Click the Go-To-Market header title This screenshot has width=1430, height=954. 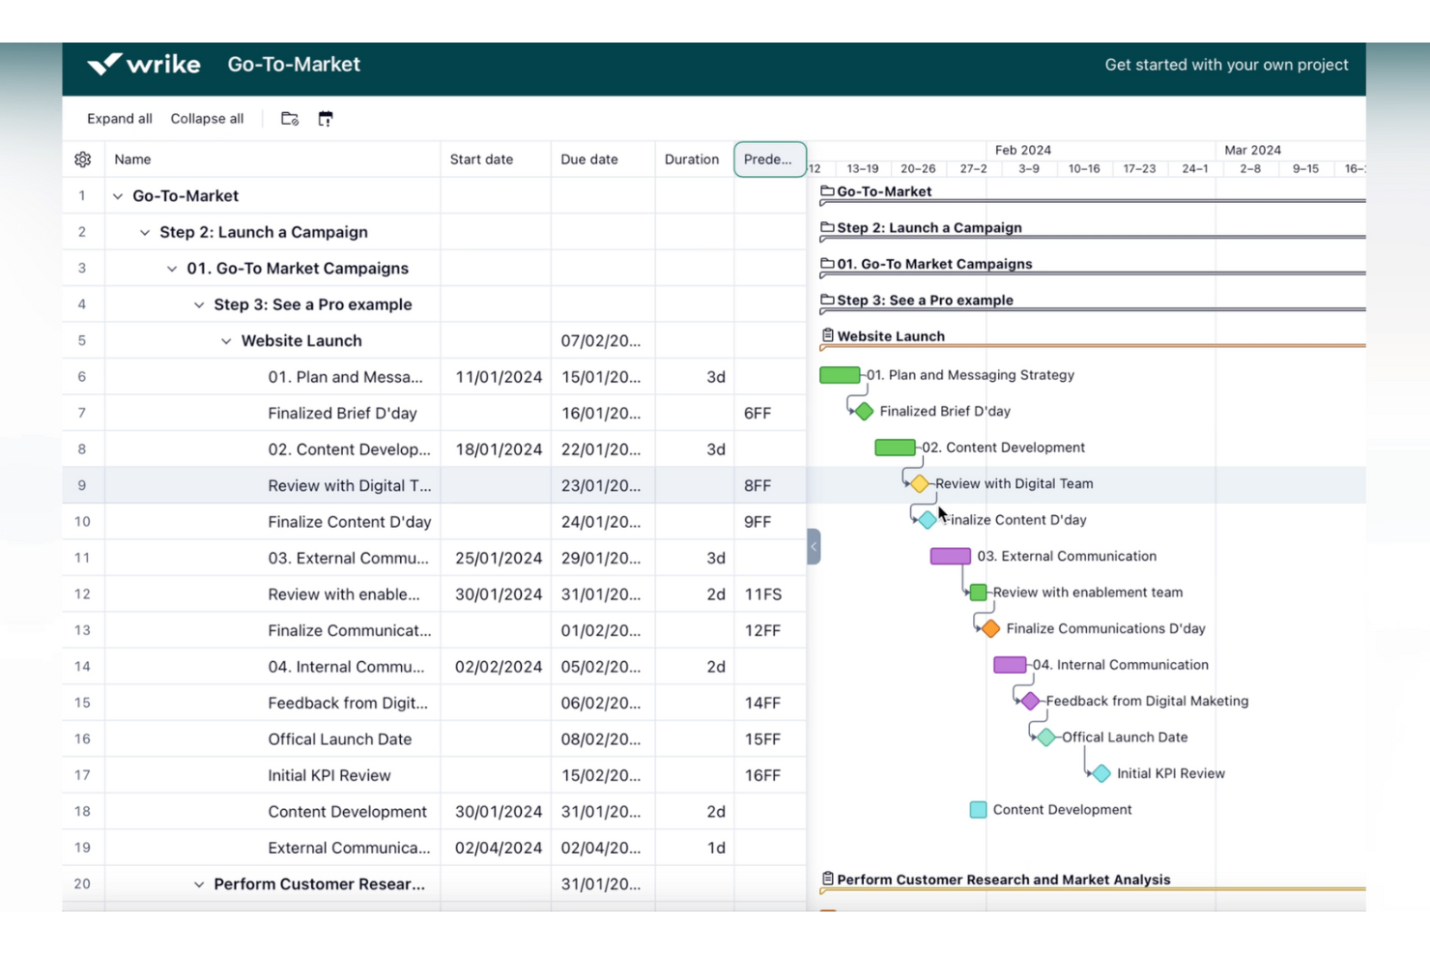(x=294, y=64)
